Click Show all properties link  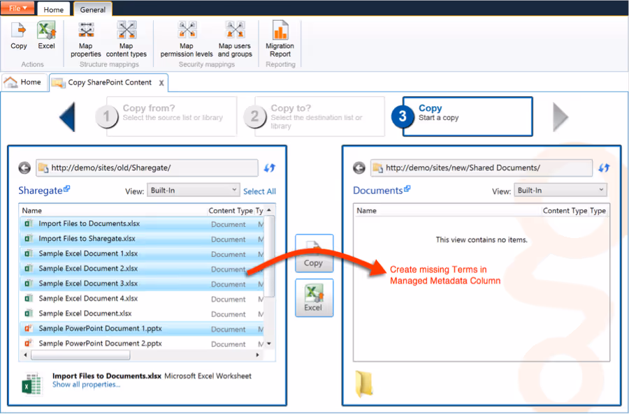86,385
